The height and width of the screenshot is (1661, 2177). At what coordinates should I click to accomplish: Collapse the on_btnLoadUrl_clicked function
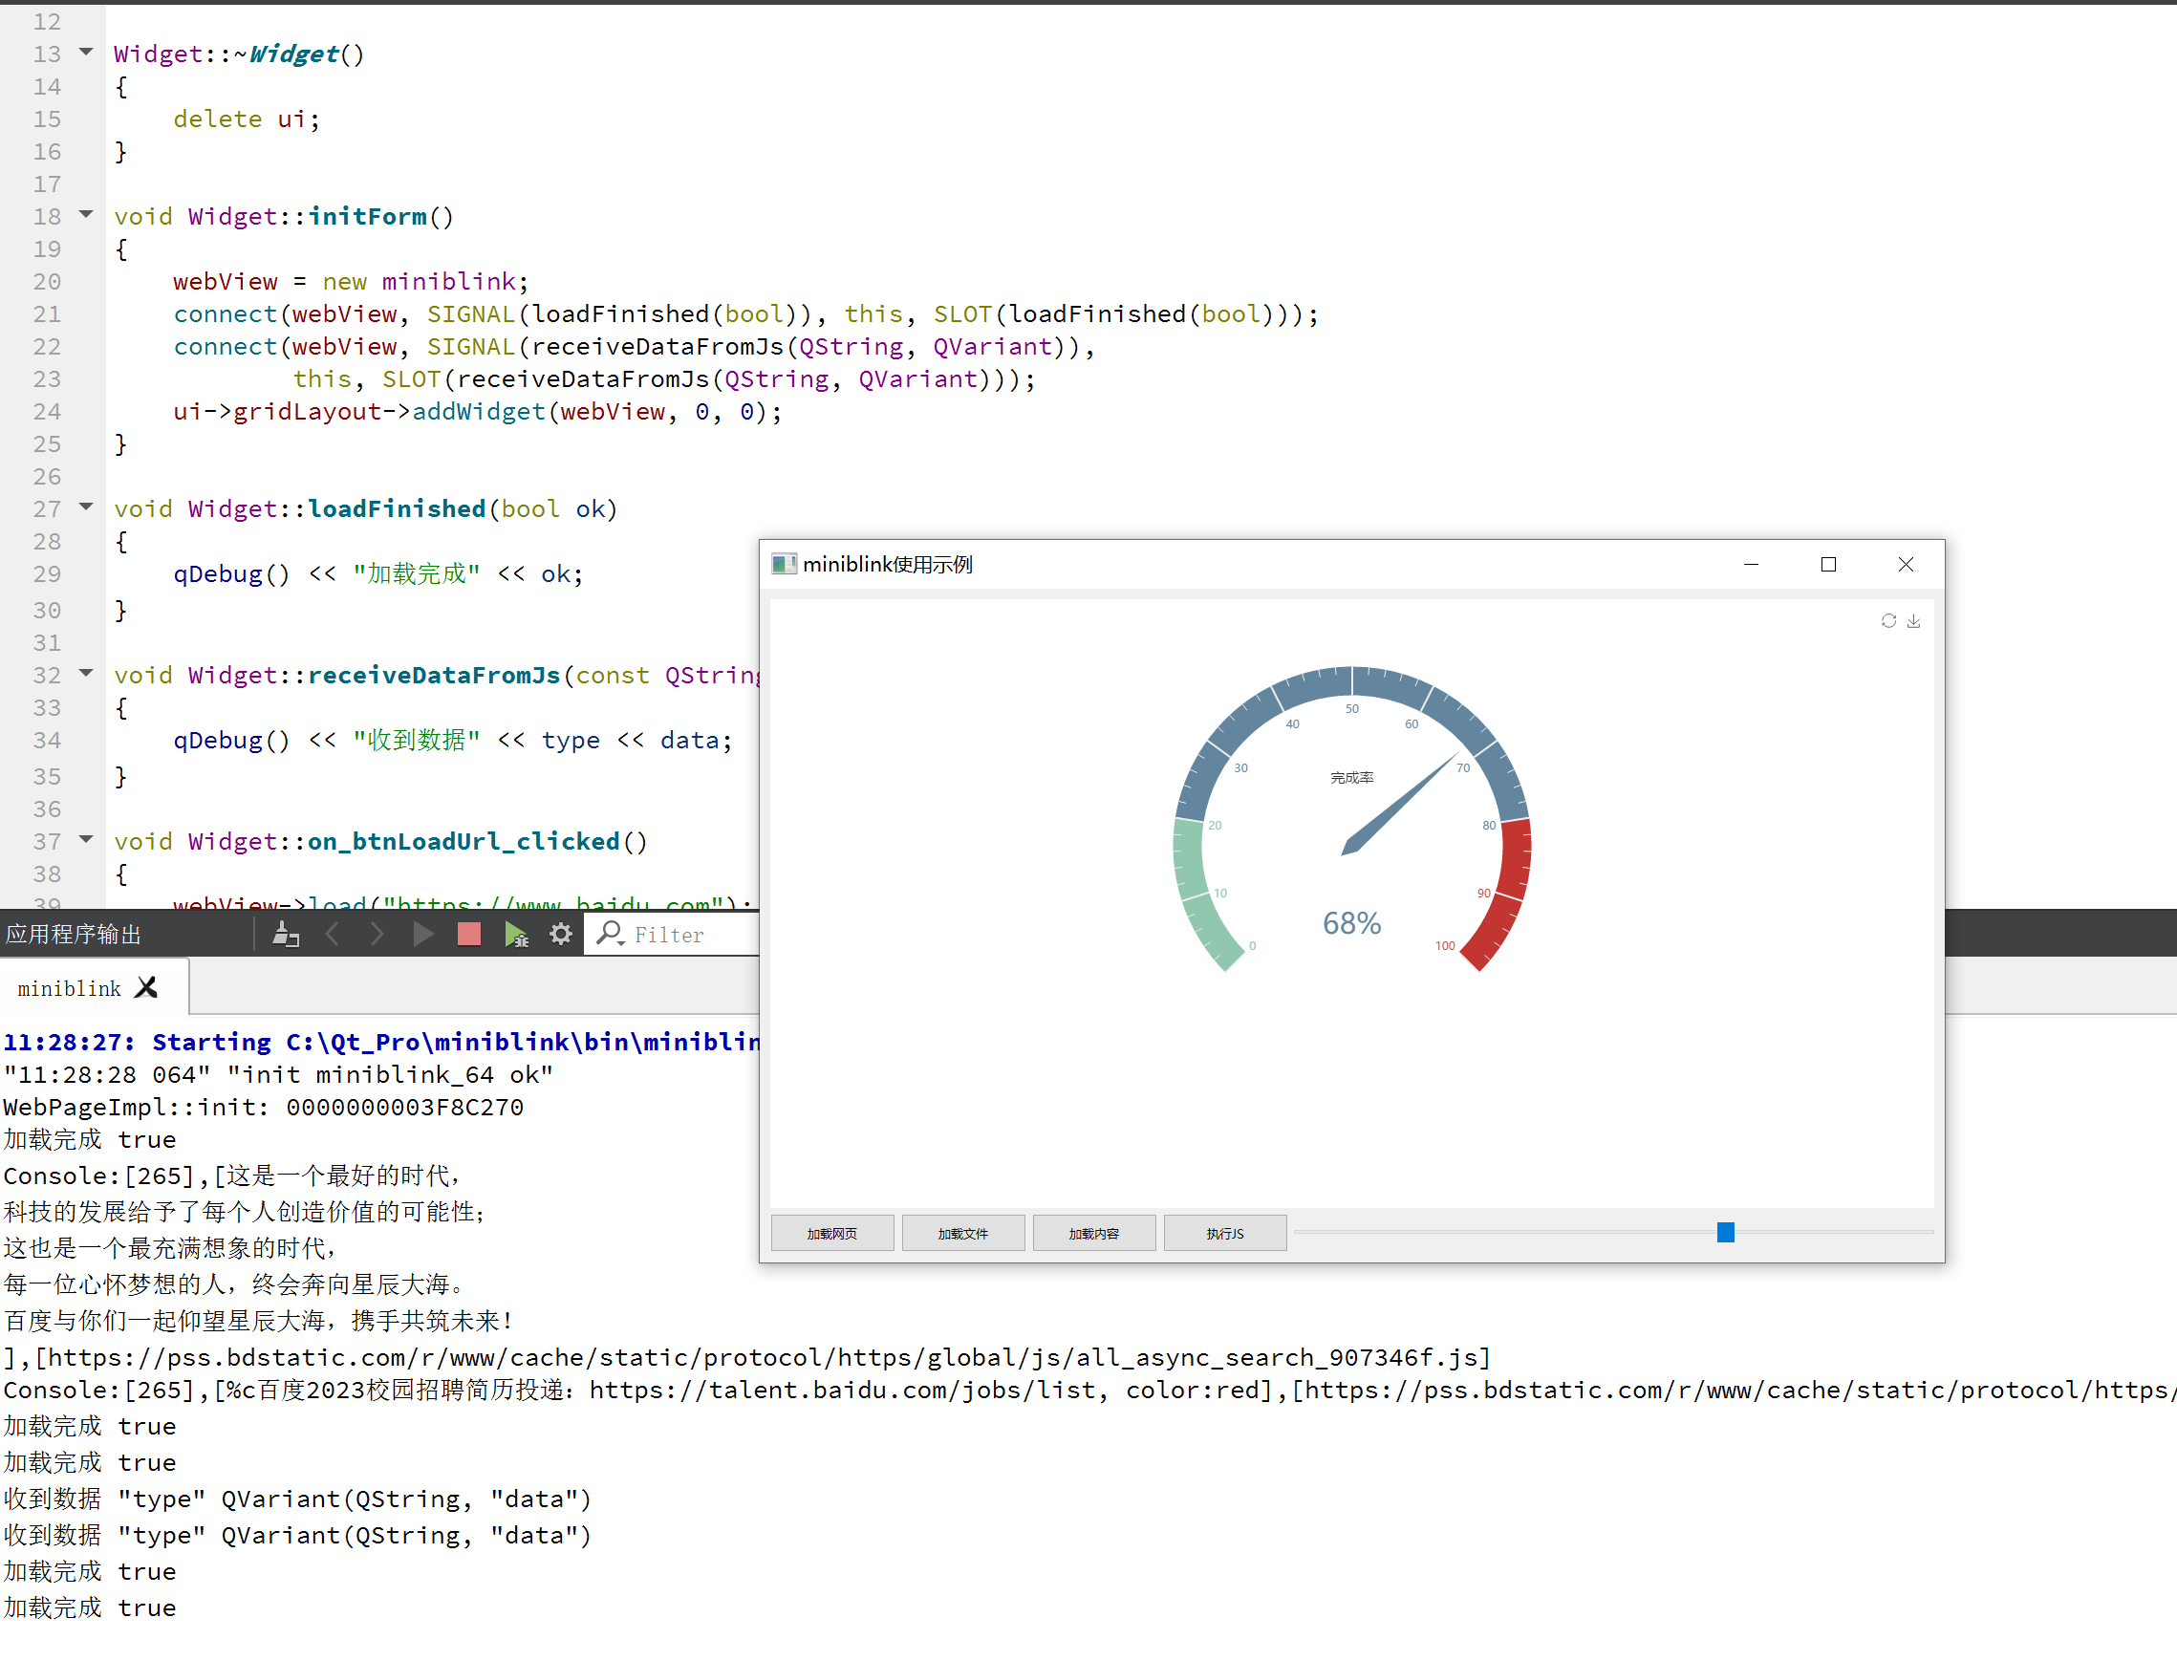point(85,838)
